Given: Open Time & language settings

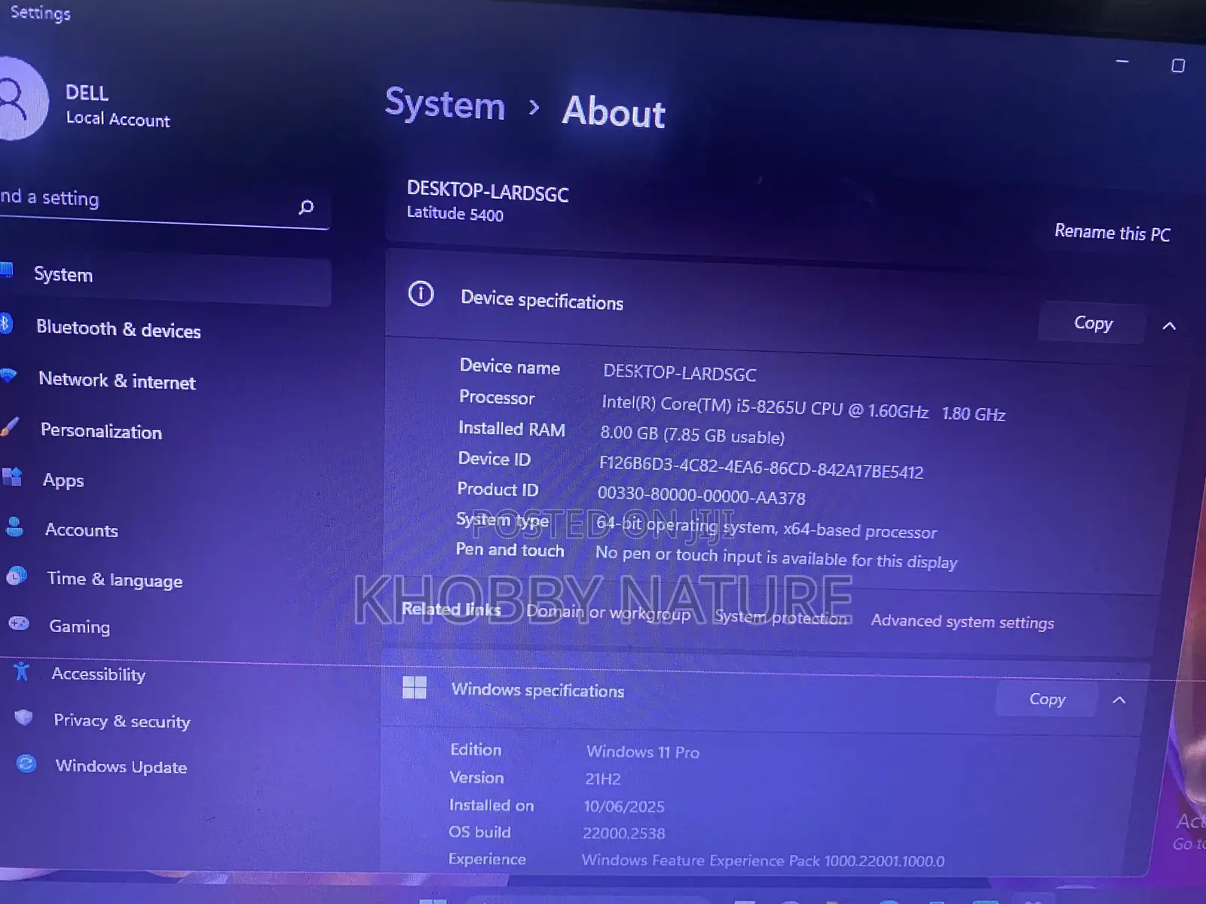Looking at the screenshot, I should click(x=115, y=579).
